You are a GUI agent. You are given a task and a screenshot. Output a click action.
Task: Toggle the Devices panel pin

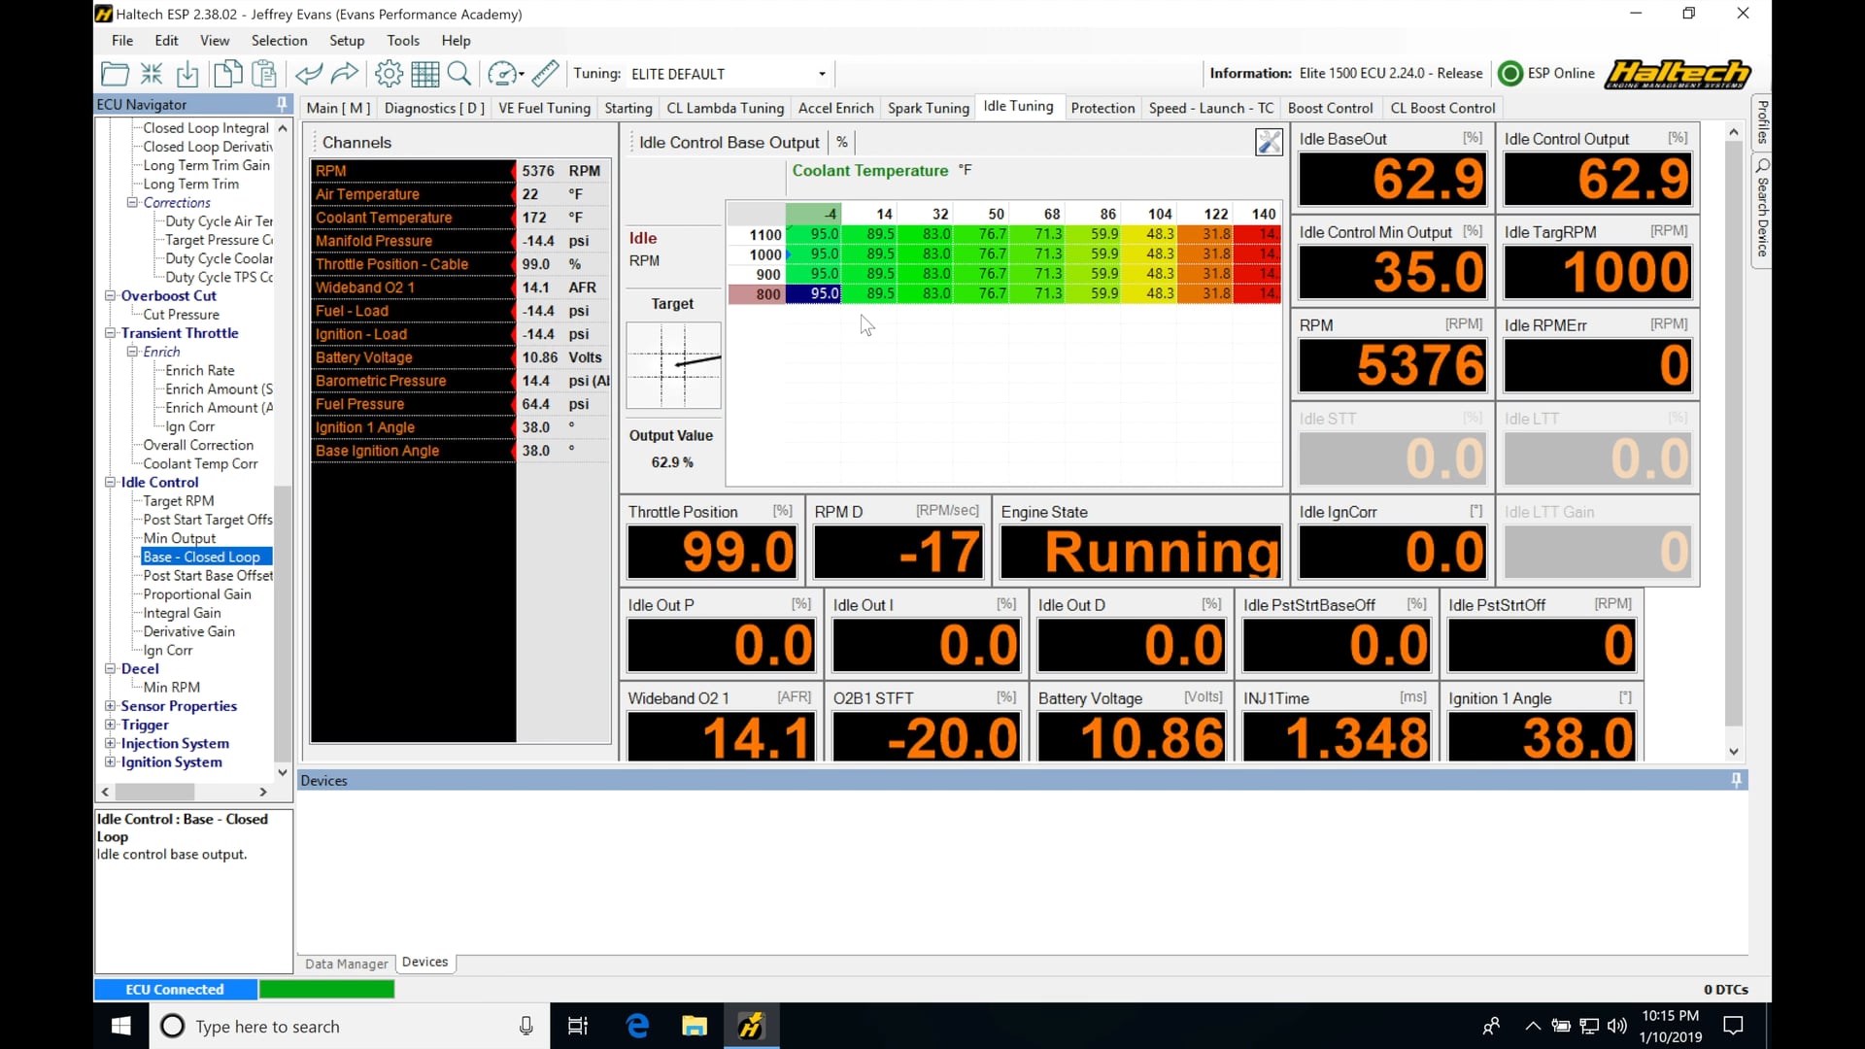(x=1736, y=780)
